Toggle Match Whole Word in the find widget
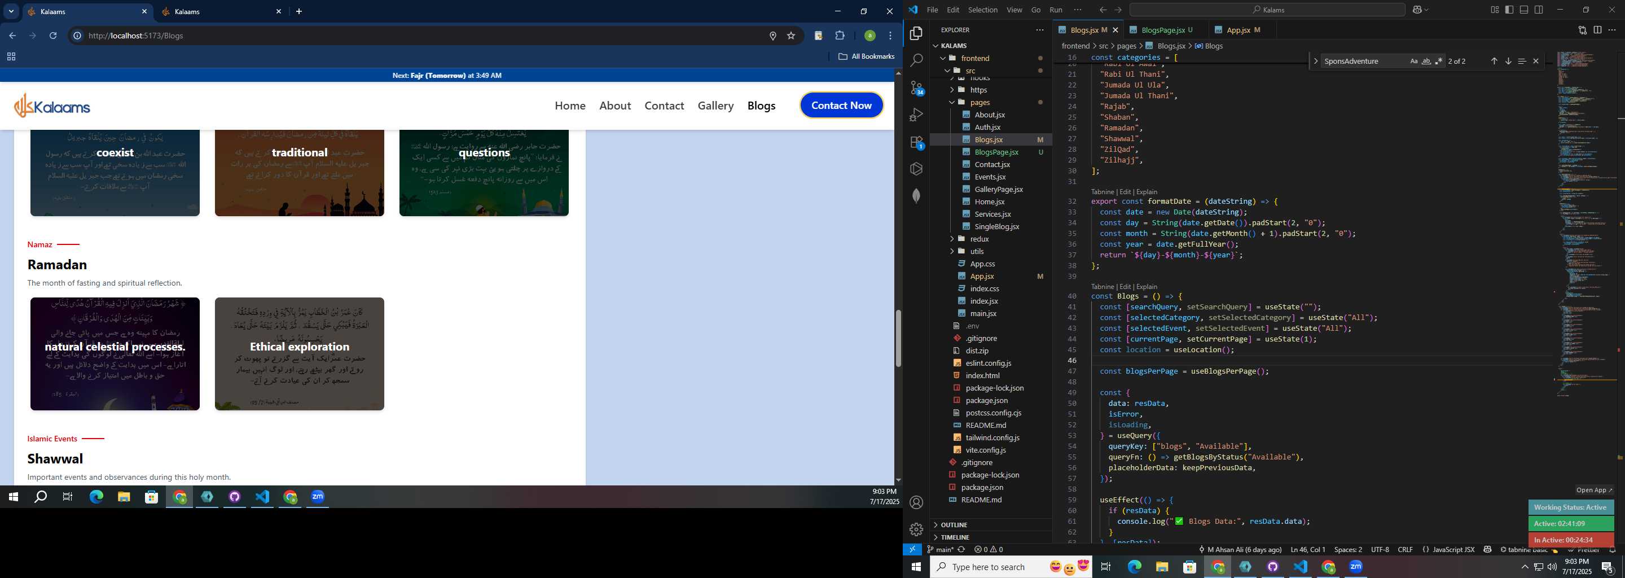The width and height of the screenshot is (1625, 578). (x=1426, y=61)
